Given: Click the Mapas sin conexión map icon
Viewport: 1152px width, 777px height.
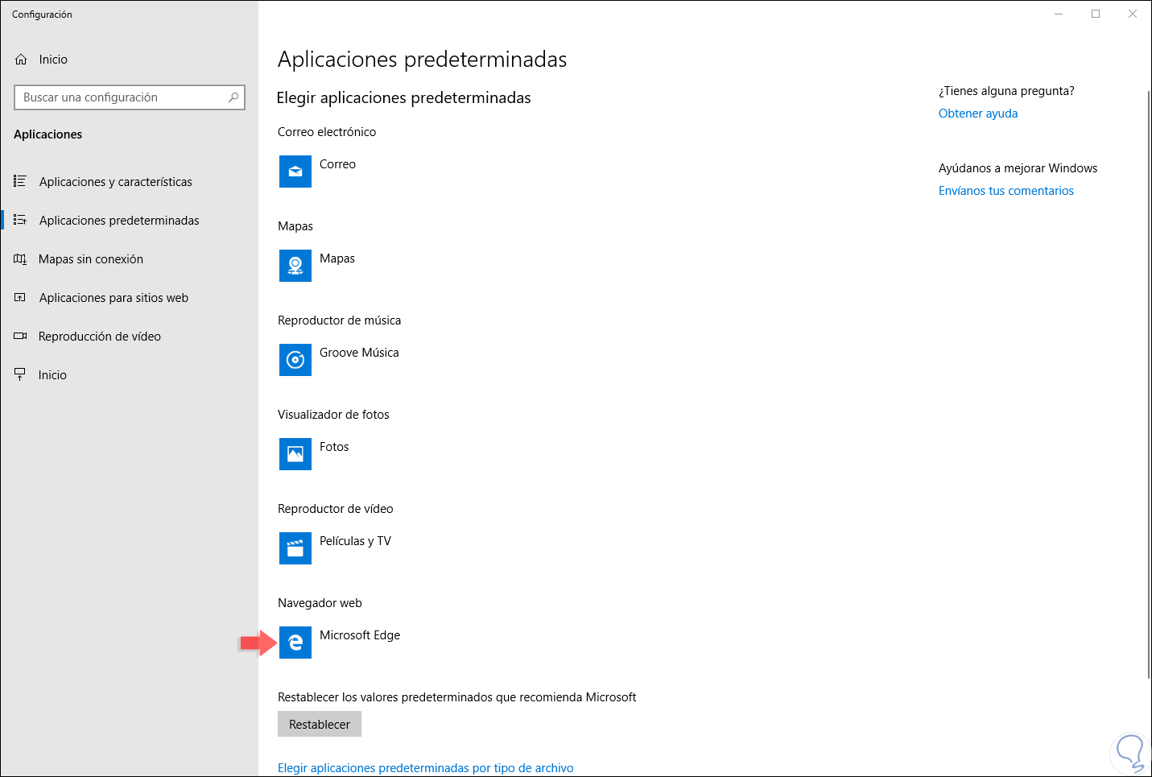Looking at the screenshot, I should coord(20,258).
